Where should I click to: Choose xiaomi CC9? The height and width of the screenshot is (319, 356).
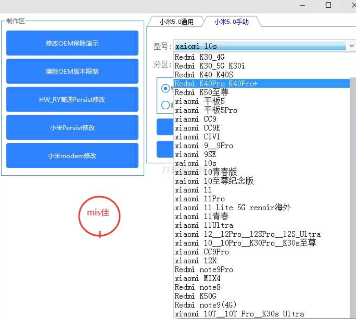point(262,119)
